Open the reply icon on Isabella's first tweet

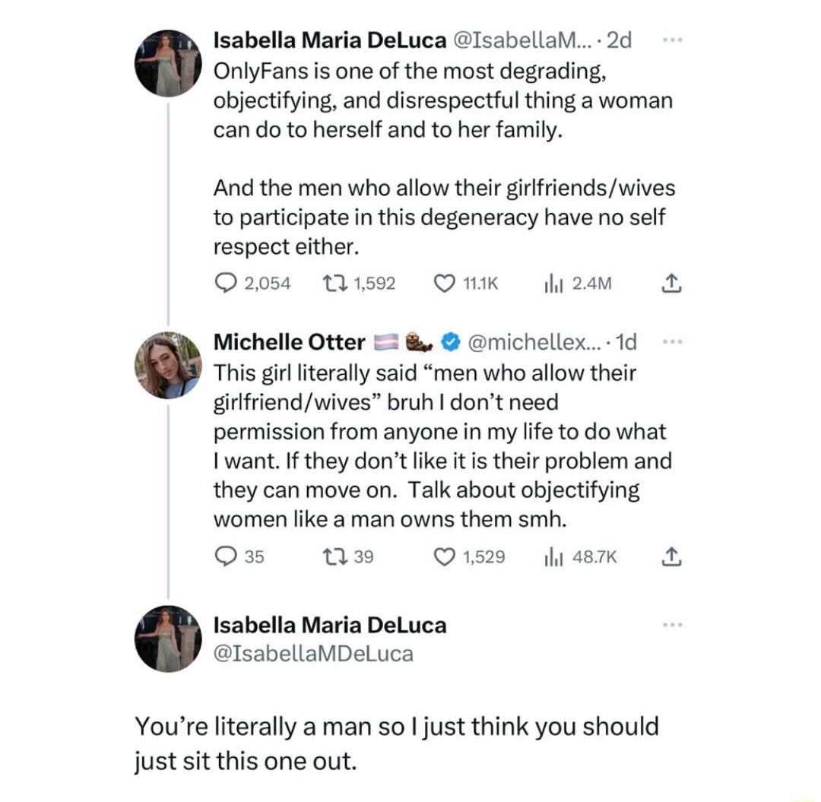tap(225, 283)
